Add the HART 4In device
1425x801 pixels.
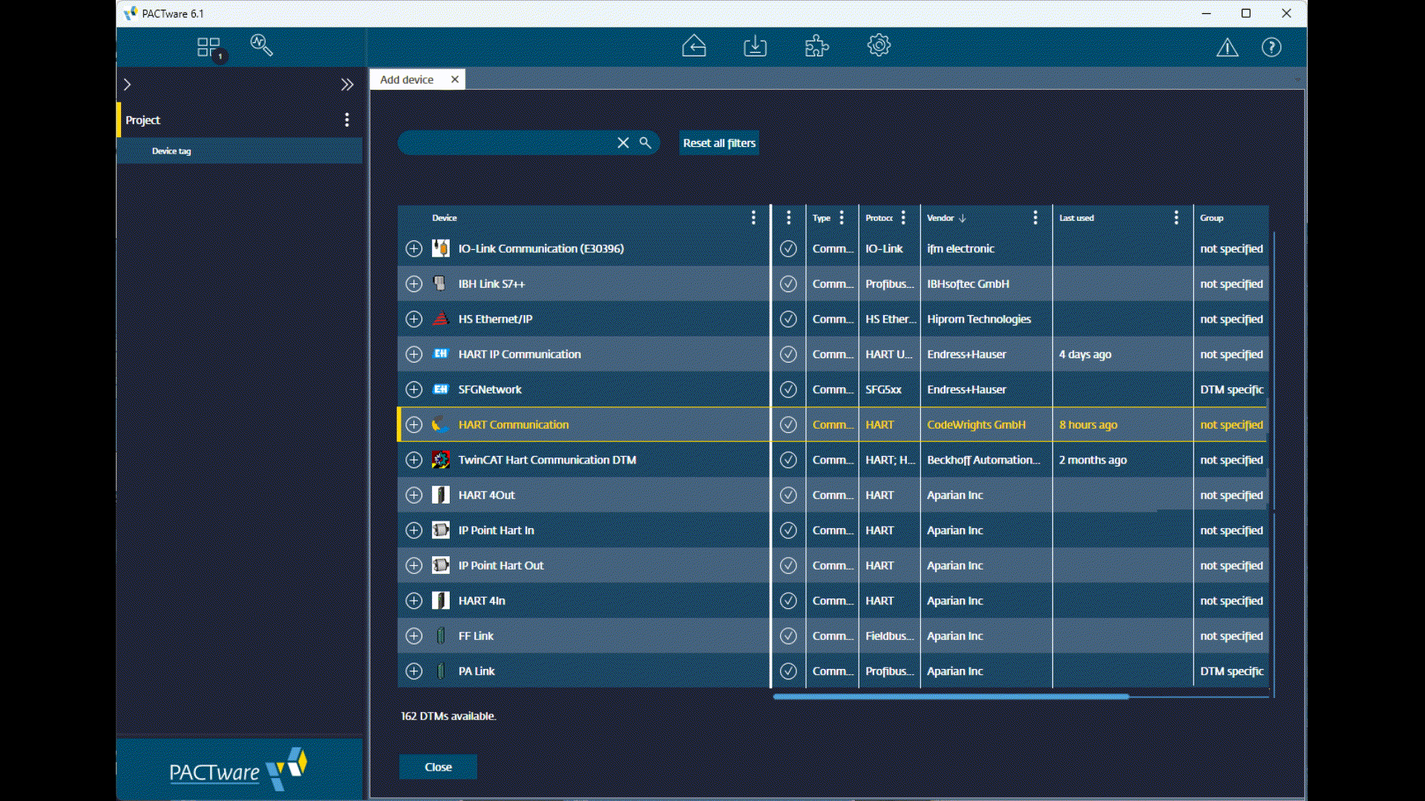[414, 601]
